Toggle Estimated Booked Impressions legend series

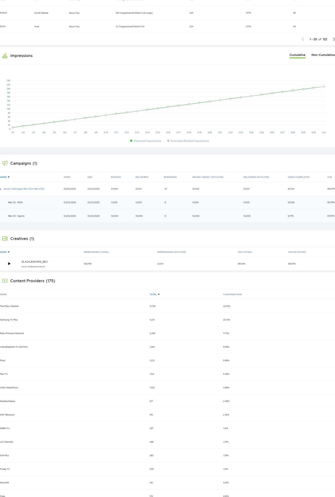188,141
